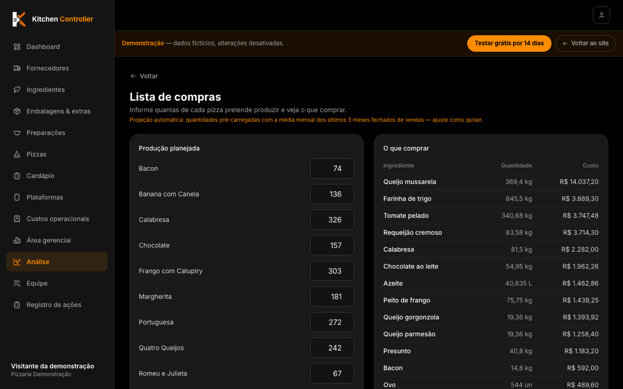Select the active Análise menu item
The width and height of the screenshot is (623, 389).
57,262
